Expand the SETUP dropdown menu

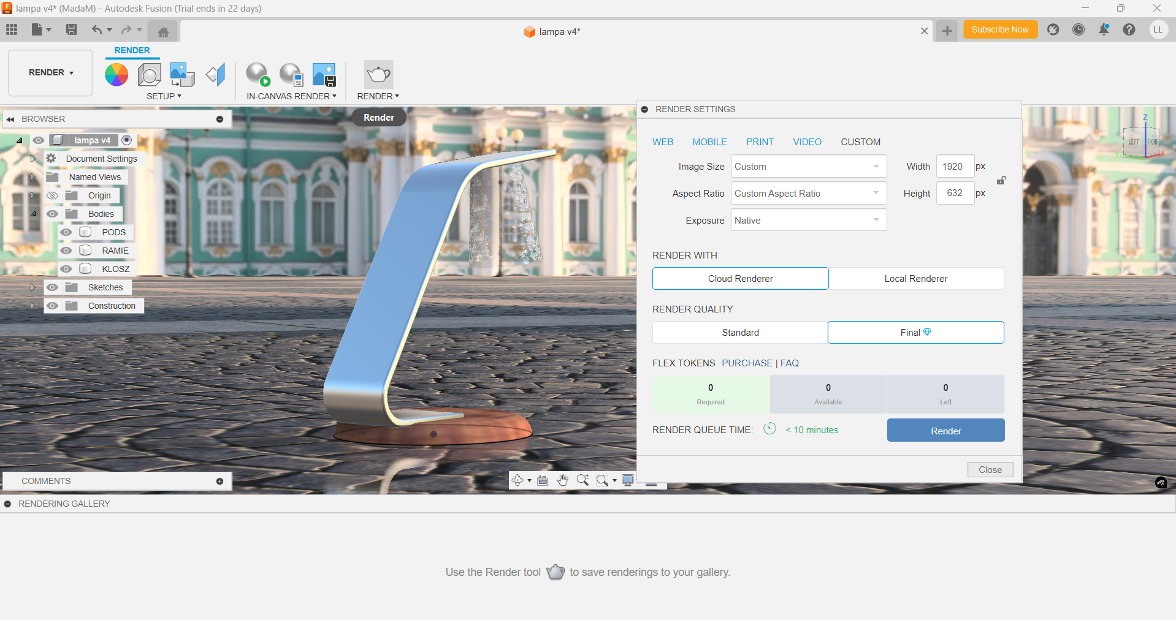click(x=164, y=96)
